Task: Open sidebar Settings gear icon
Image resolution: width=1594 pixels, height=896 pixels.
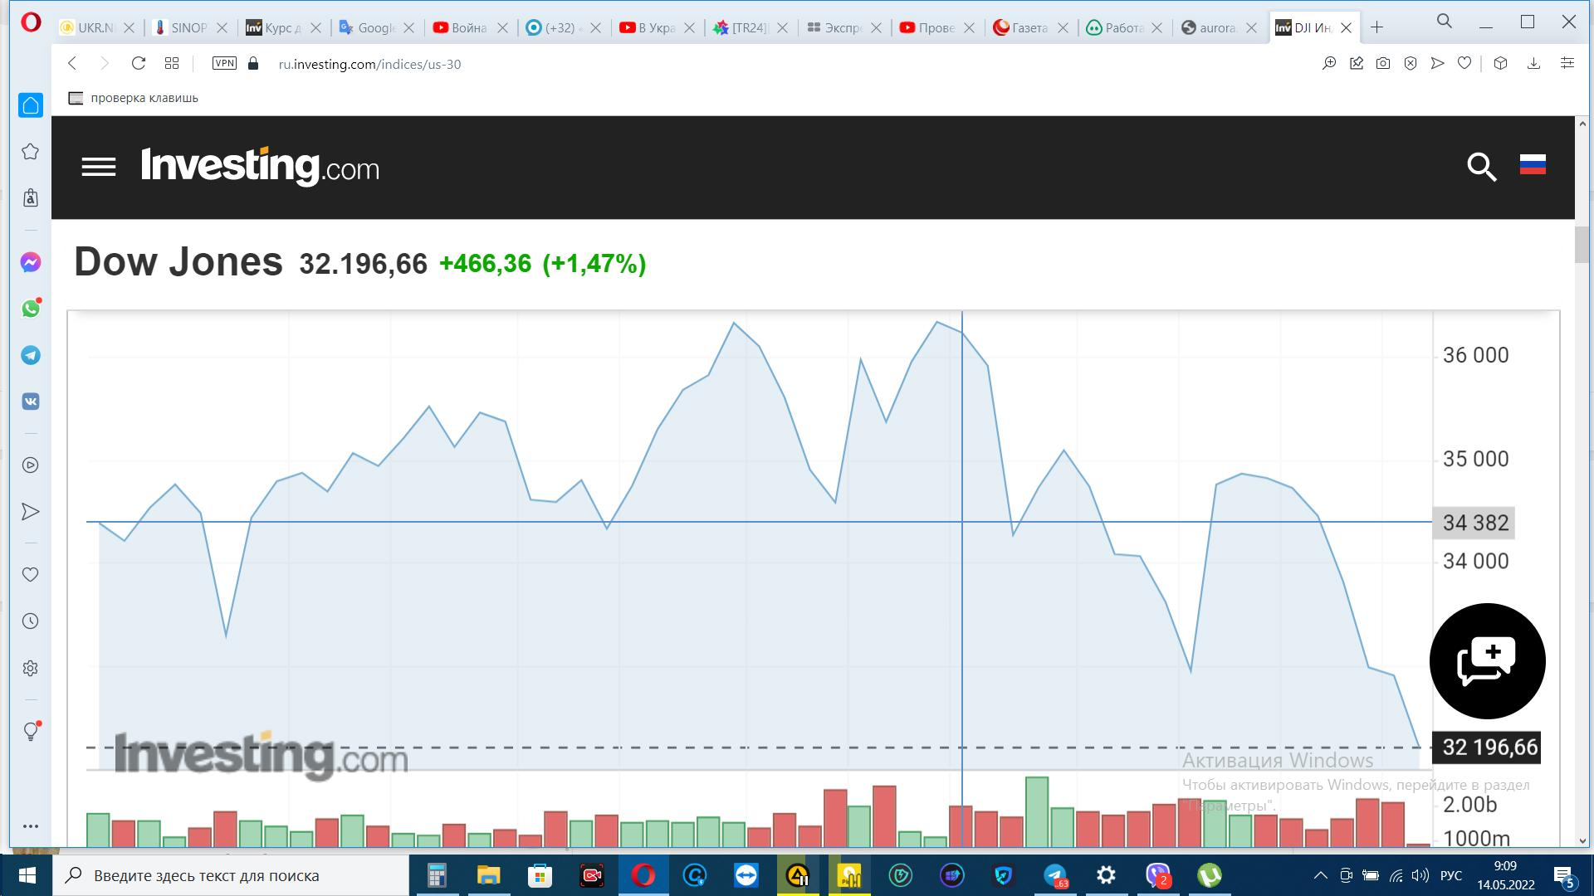Action: pyautogui.click(x=31, y=668)
